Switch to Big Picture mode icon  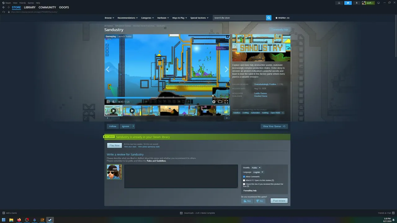(x=378, y=3)
